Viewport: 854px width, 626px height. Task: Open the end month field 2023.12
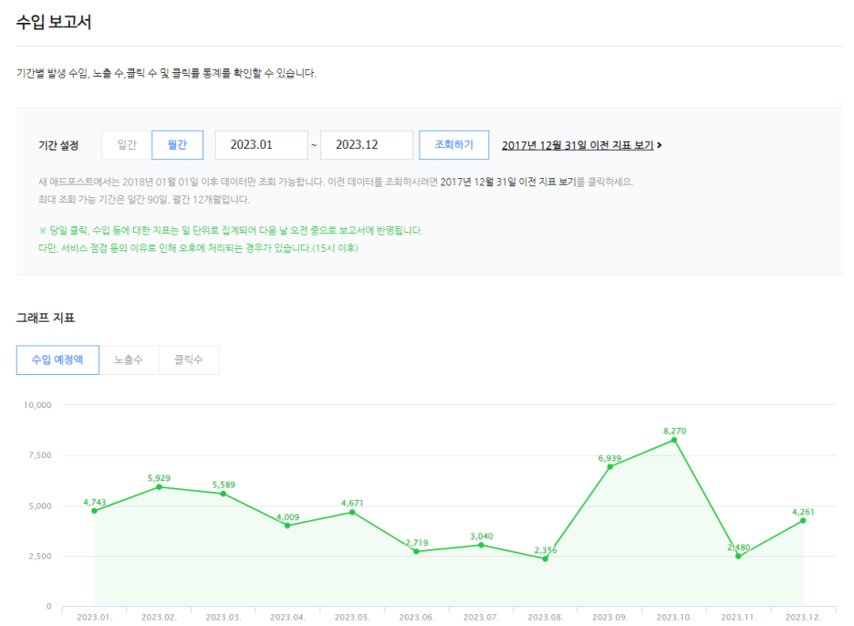(367, 145)
